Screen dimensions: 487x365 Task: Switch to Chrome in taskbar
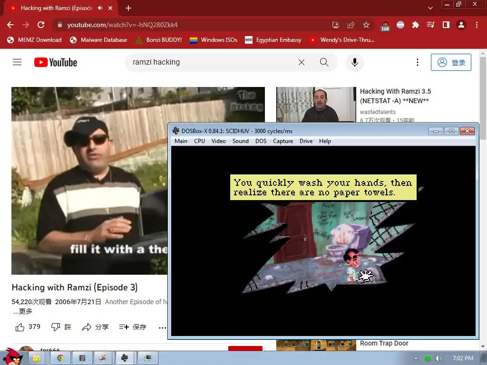coord(60,358)
